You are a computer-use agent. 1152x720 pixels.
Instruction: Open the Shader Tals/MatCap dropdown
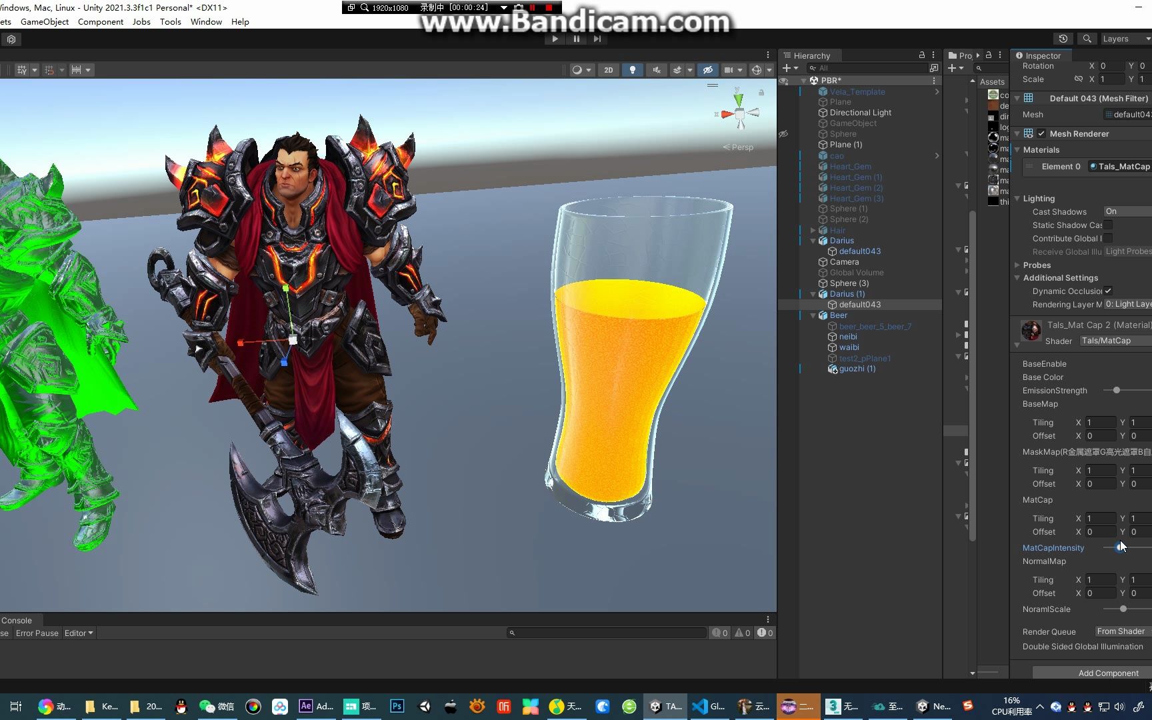[x=1115, y=341]
